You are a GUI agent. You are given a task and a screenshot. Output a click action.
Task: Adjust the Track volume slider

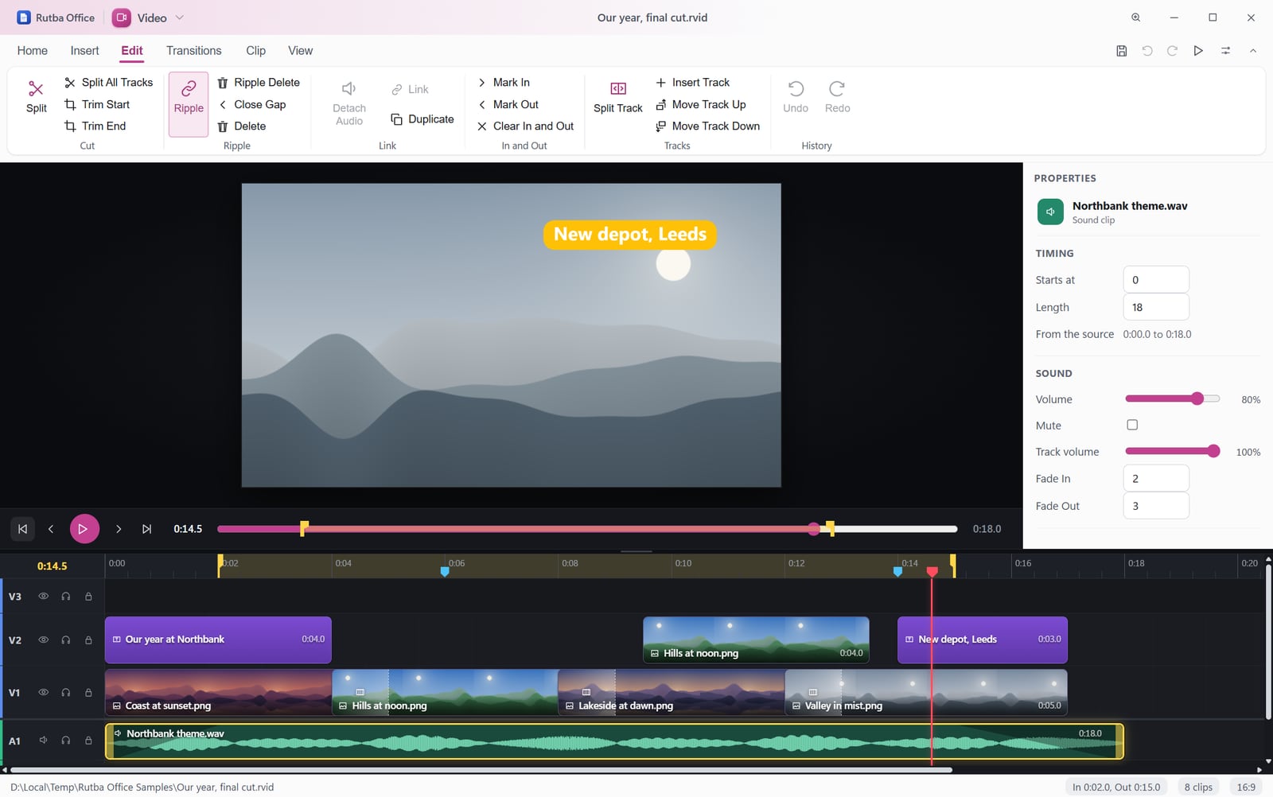pos(1173,452)
